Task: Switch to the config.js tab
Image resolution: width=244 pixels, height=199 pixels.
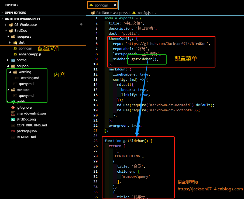Action: tap(102, 5)
